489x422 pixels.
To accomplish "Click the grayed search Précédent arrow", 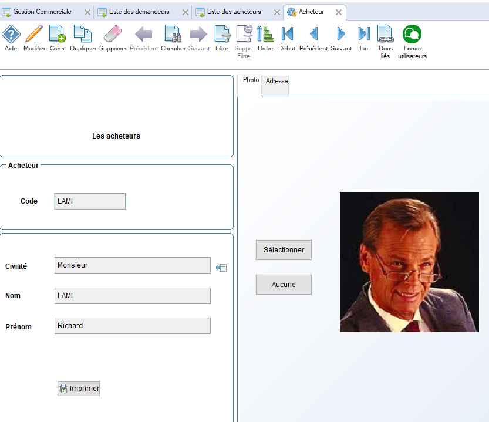I will click(143, 33).
